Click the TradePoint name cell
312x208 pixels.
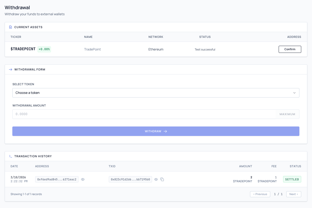pyautogui.click(x=92, y=49)
